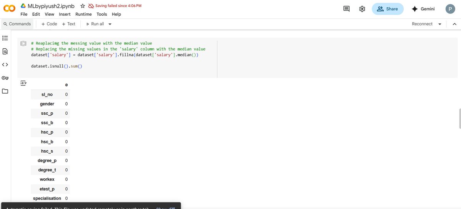Click the dataset.isnull().sum() code line
The height and width of the screenshot is (209, 461).
[57, 66]
